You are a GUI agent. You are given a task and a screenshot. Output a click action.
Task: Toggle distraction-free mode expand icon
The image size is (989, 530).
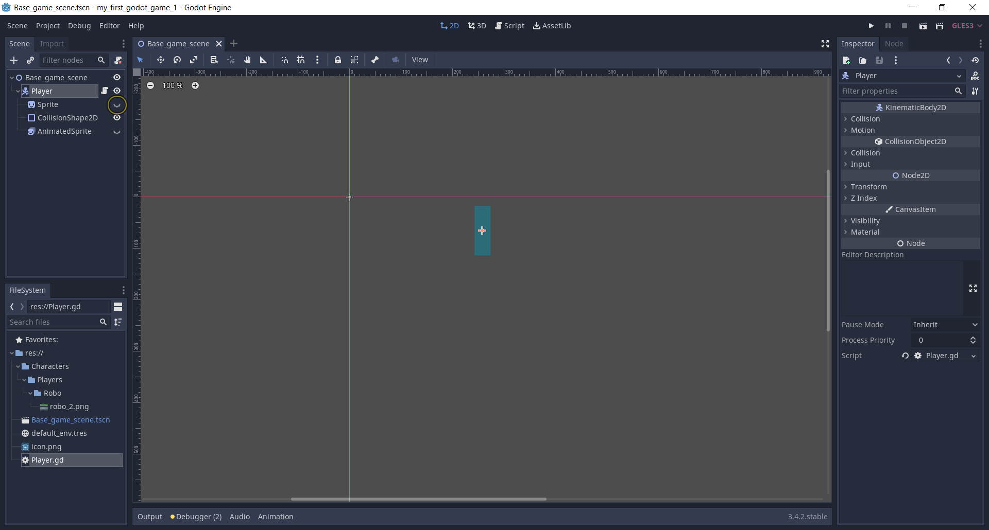[x=825, y=44]
